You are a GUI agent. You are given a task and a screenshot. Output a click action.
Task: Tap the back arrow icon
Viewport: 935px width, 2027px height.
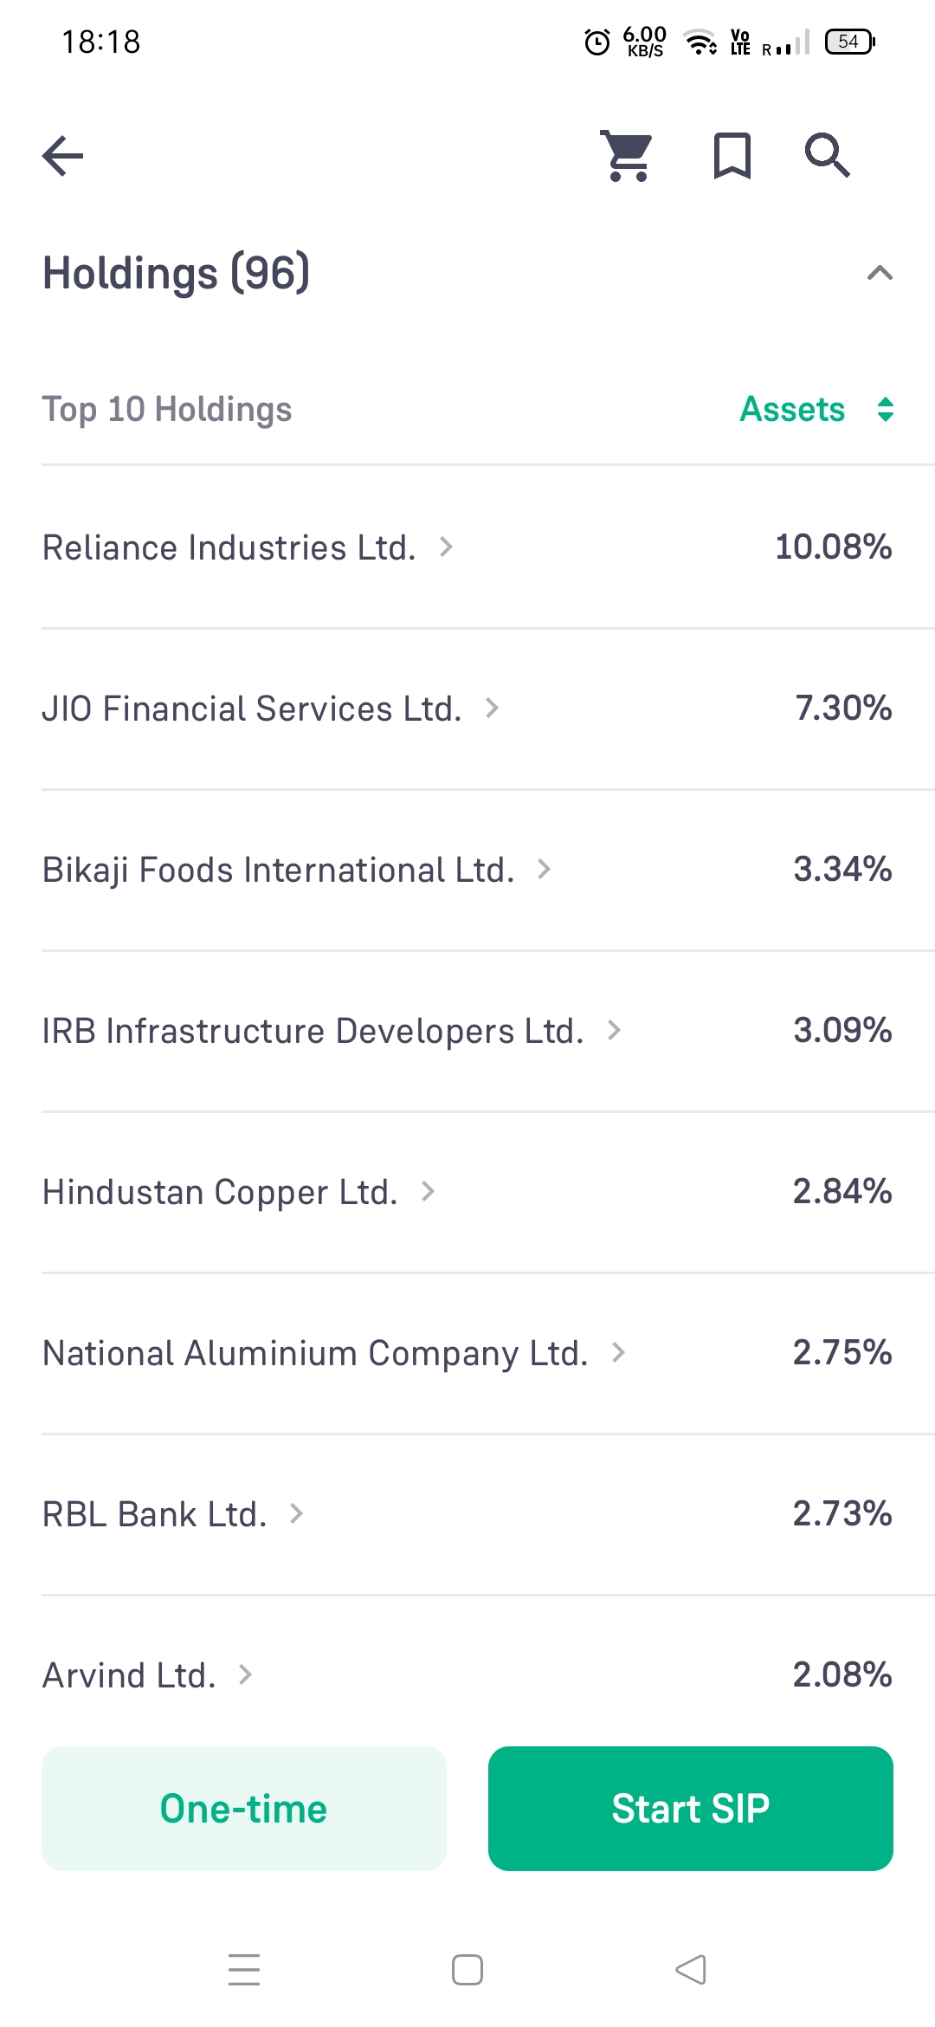tap(63, 156)
